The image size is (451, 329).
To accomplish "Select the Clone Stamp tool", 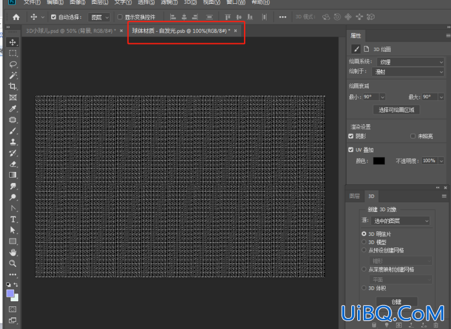I will [x=13, y=142].
